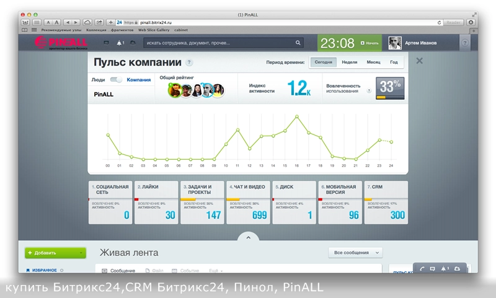Click the notifications bell icon in header
The width and height of the screenshot is (496, 298).
(x=119, y=43)
